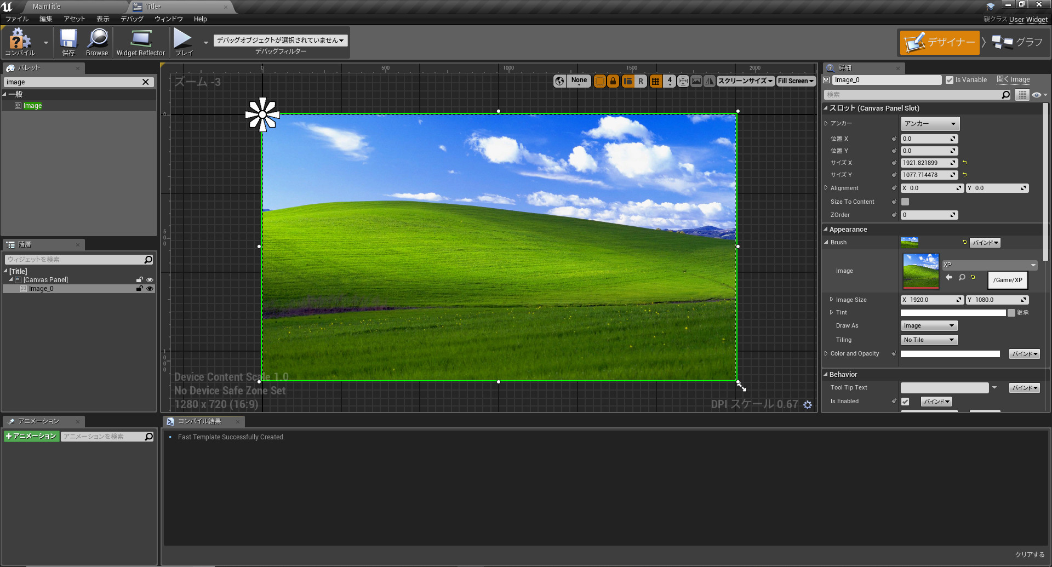1052x567 pixels.
Task: Open the Browse asset browser
Action: point(97,42)
